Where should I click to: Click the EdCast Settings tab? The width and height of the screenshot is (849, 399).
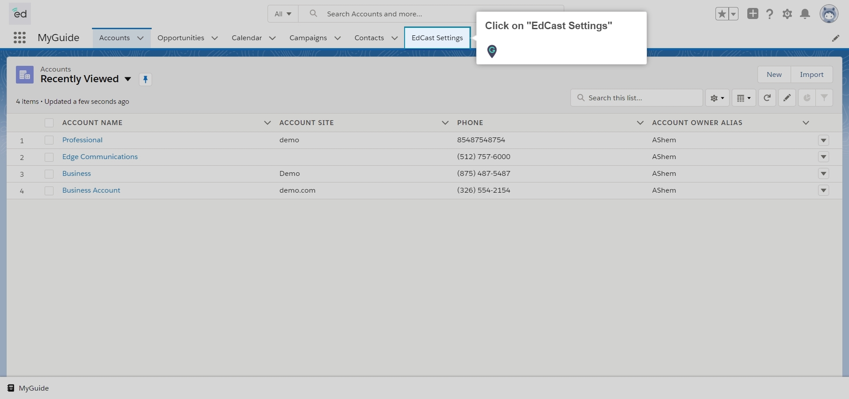(437, 38)
